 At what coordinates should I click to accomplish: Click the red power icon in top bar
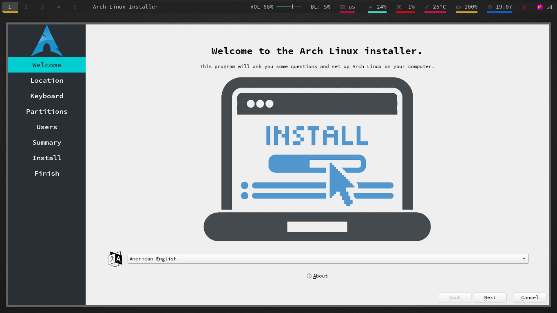525,7
